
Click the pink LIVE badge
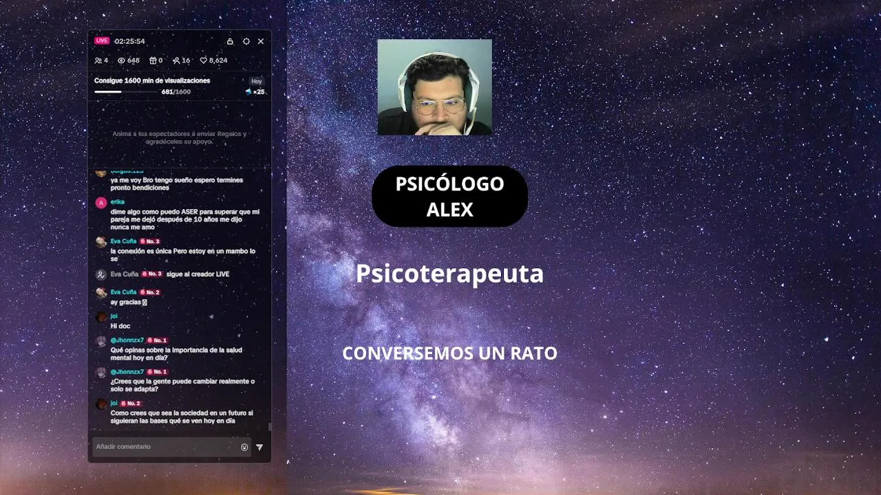102,41
